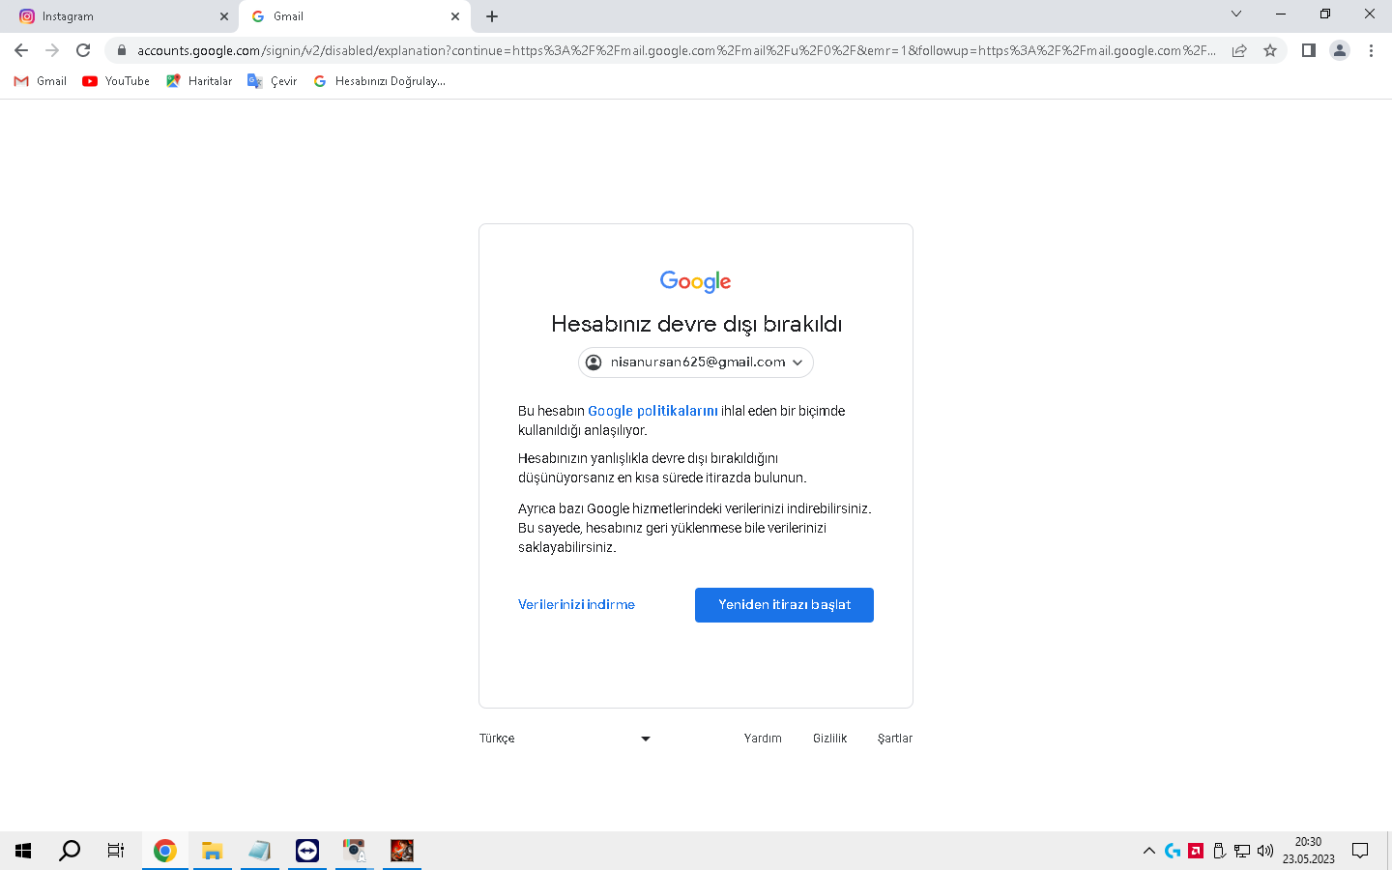Open YouTube bookmark
The image size is (1392, 870).
point(116,81)
